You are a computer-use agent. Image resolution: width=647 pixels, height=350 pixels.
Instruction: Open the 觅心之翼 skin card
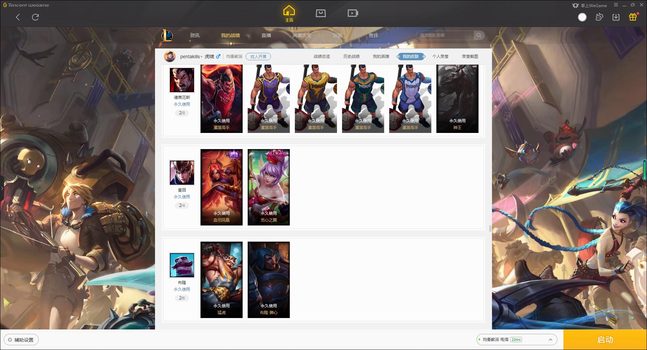[x=269, y=187]
